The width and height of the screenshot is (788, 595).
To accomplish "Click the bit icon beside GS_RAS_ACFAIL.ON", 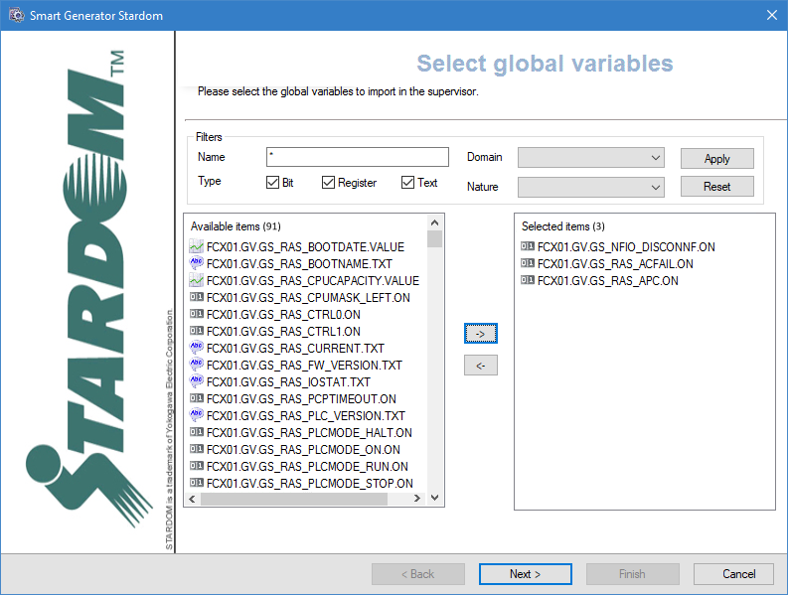I will (527, 263).
